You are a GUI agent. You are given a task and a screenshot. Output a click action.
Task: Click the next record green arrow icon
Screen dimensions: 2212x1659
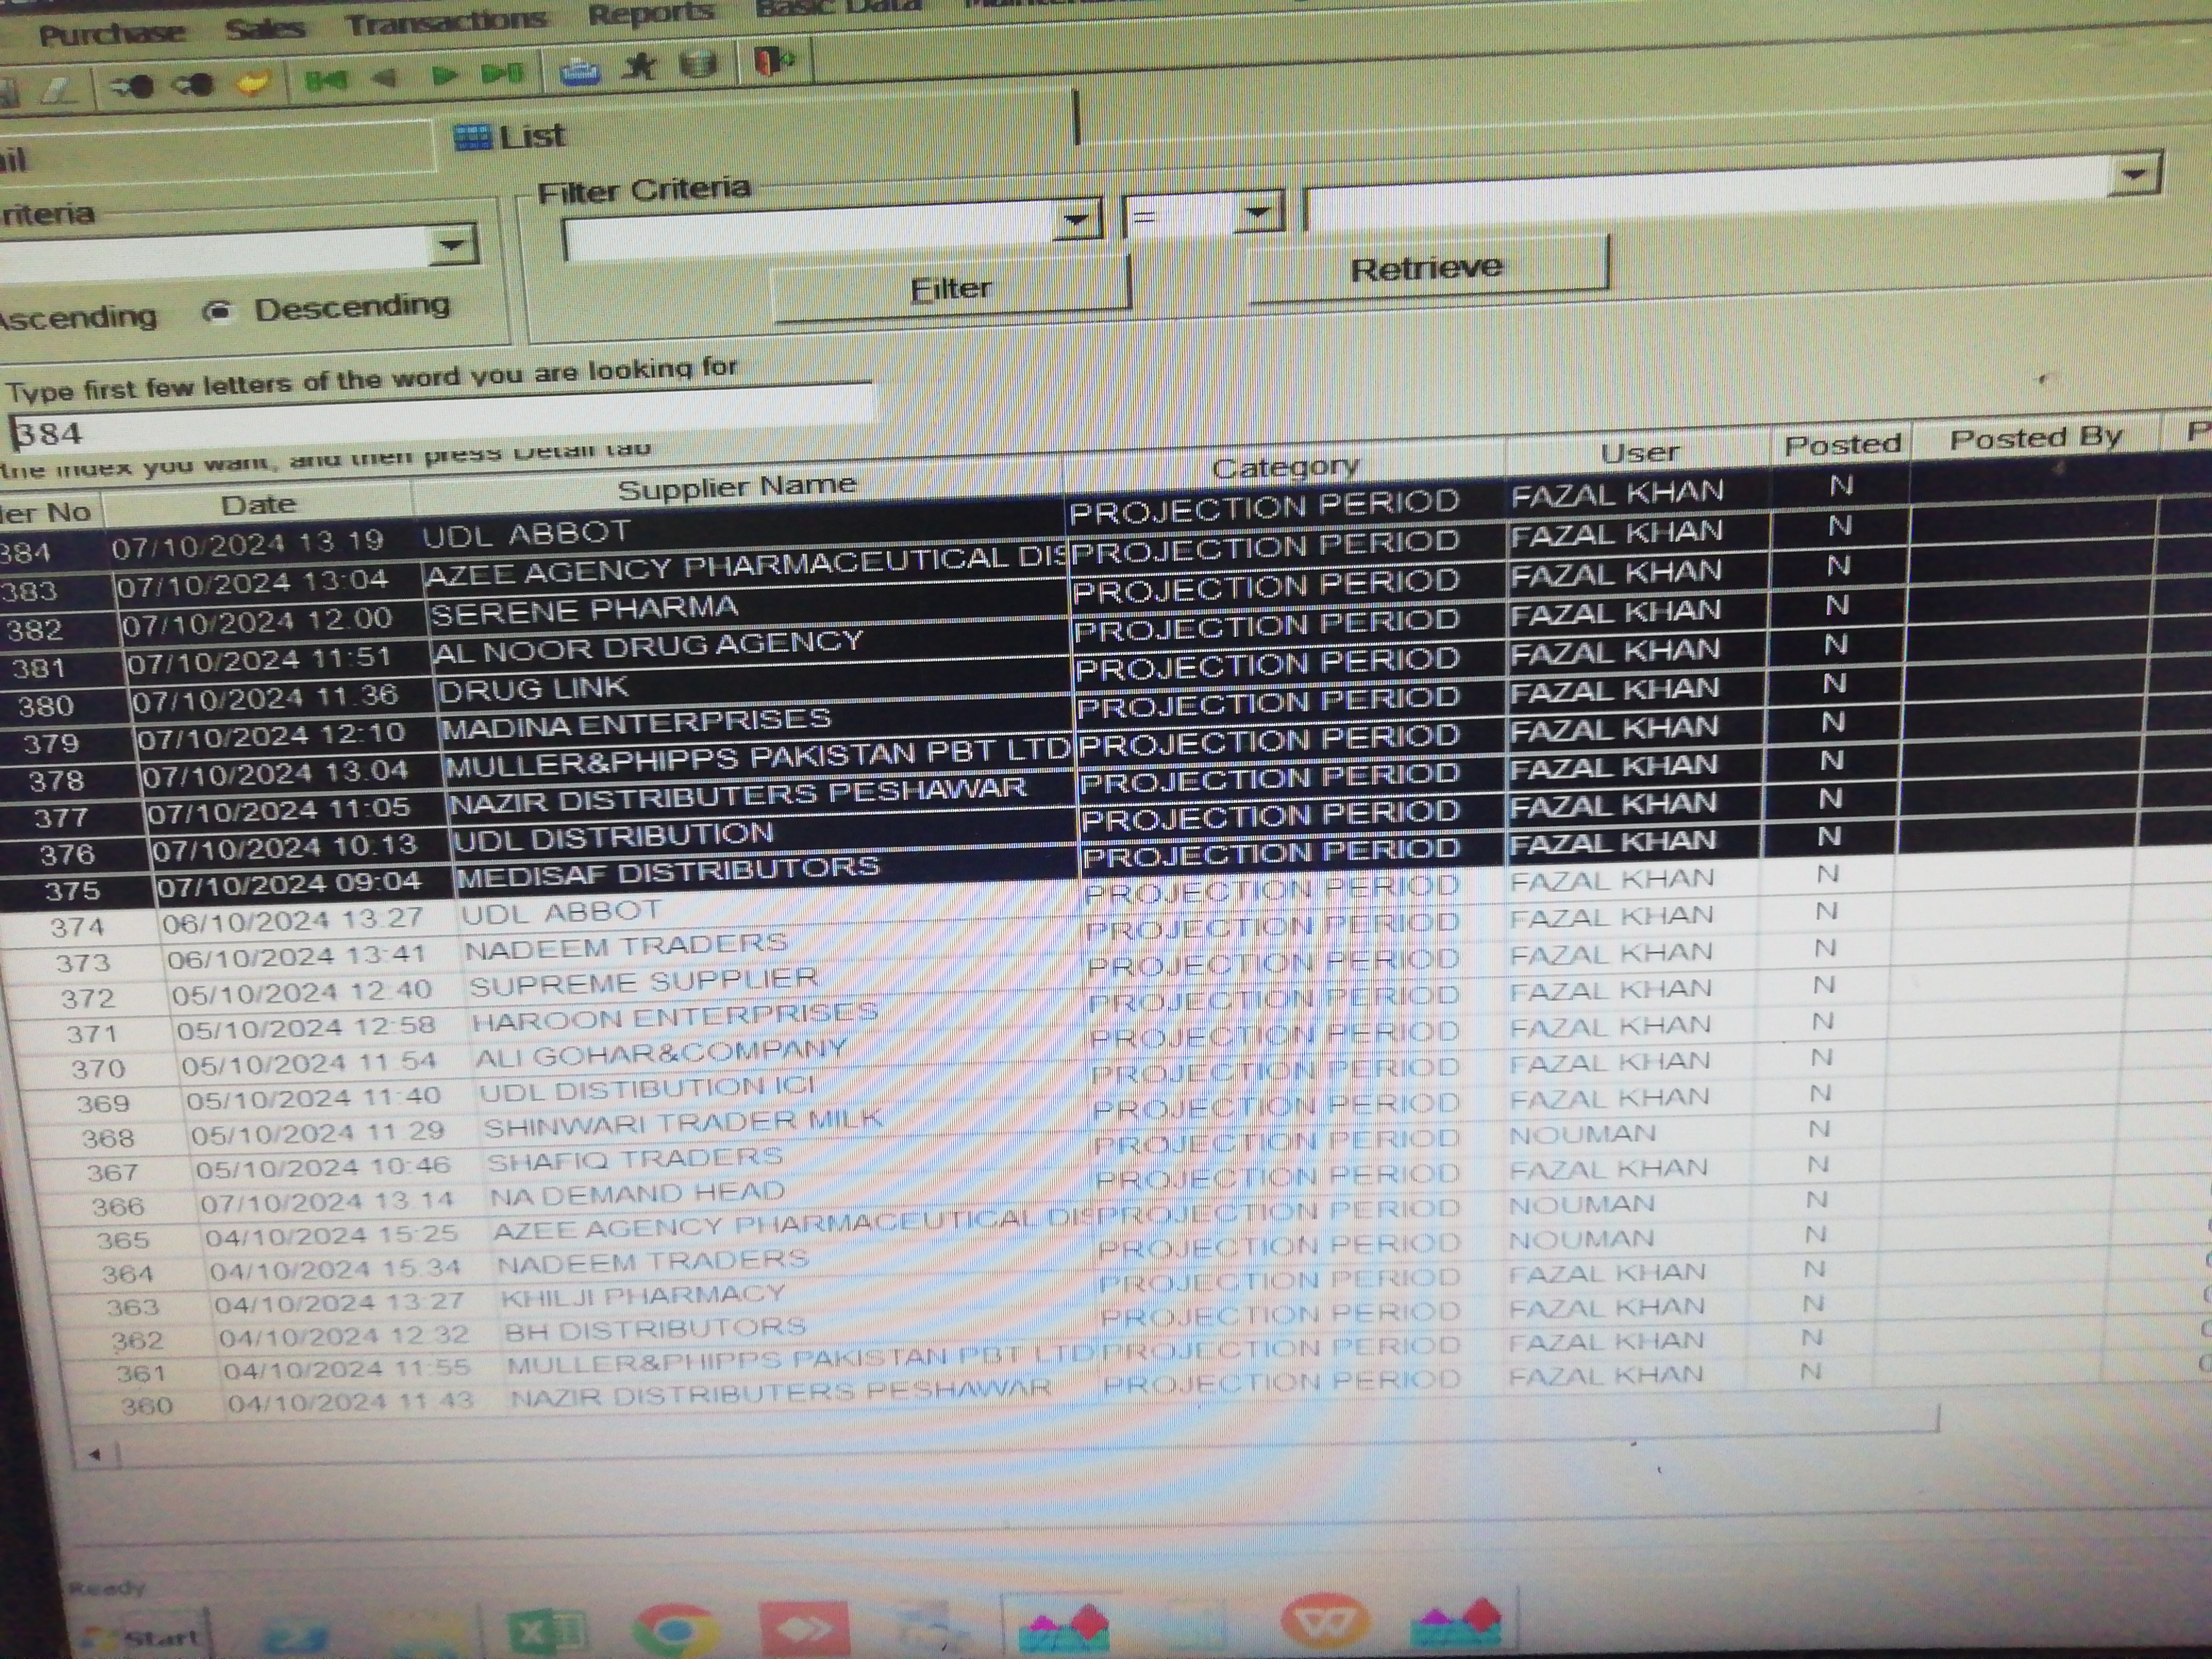(x=447, y=73)
